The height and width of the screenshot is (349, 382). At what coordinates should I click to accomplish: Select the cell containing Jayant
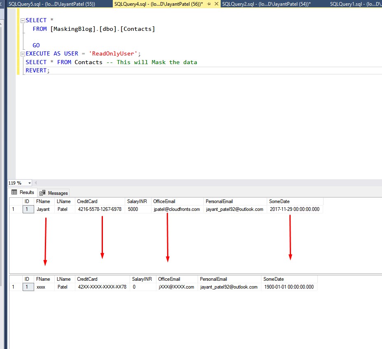(x=44, y=209)
